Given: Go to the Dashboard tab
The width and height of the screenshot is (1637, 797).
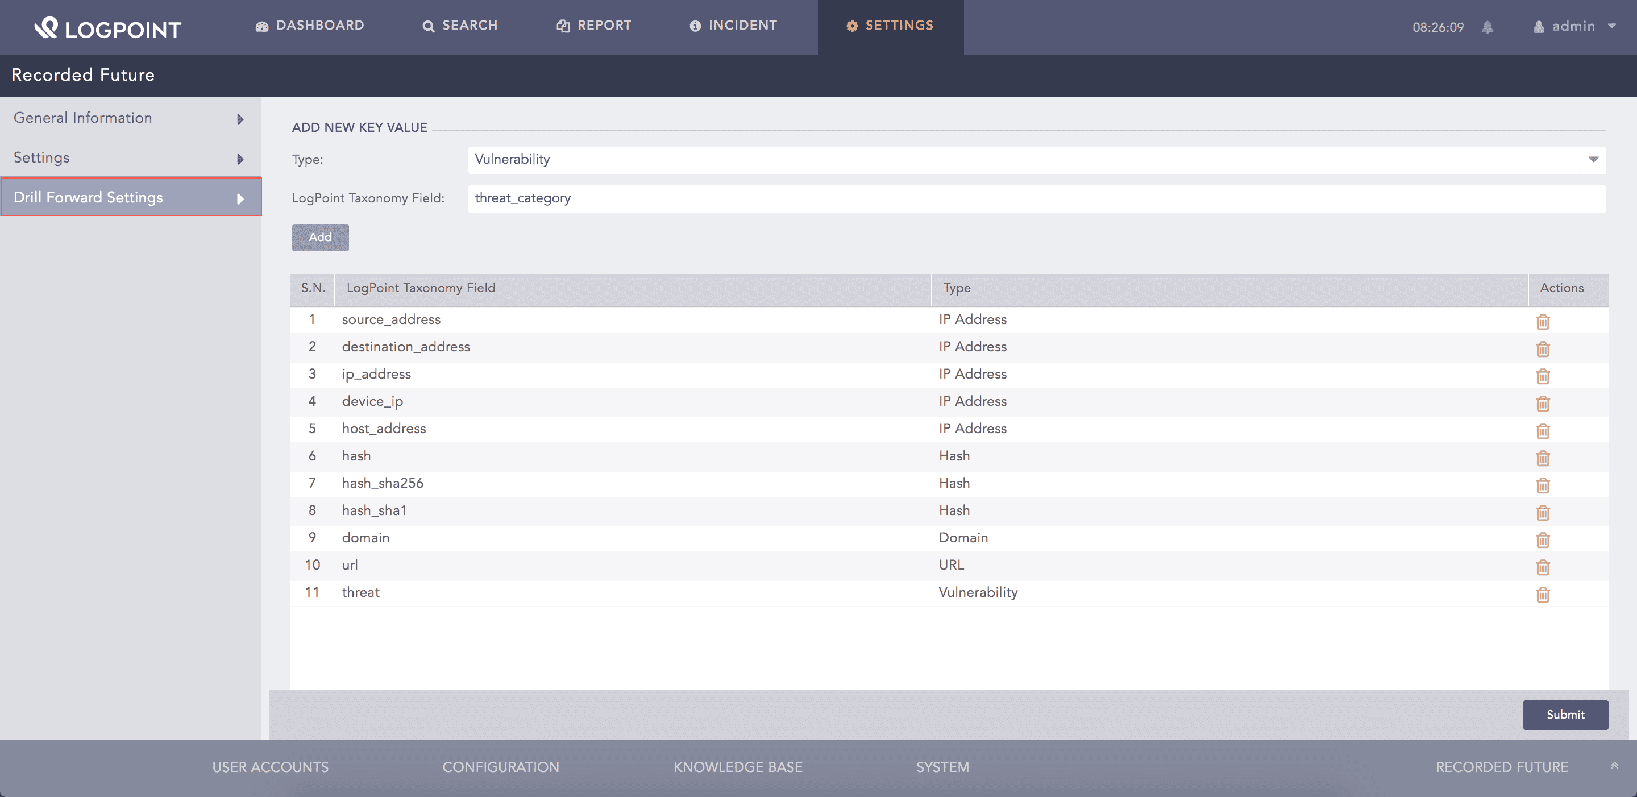Looking at the screenshot, I should [x=310, y=26].
